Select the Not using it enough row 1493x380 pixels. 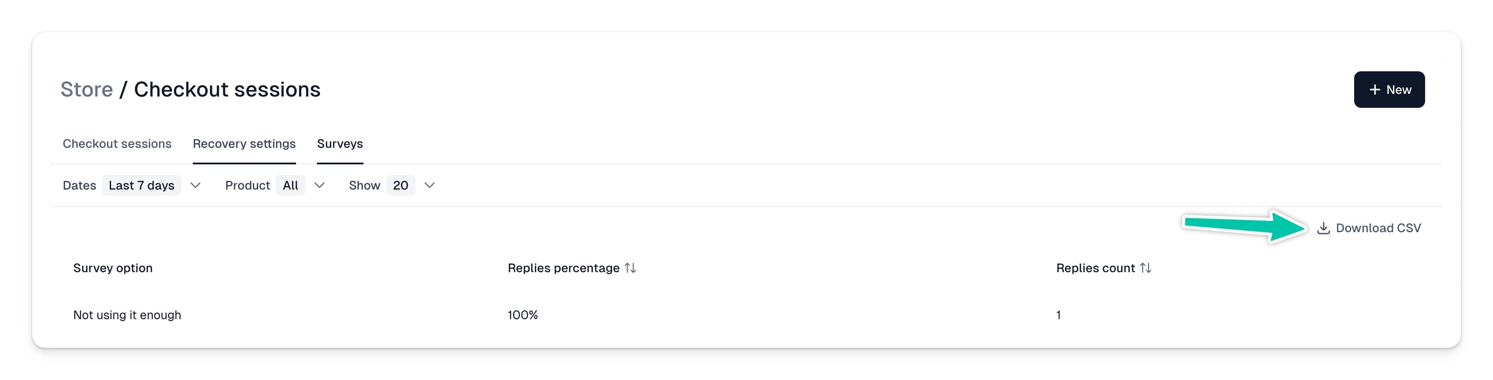746,315
